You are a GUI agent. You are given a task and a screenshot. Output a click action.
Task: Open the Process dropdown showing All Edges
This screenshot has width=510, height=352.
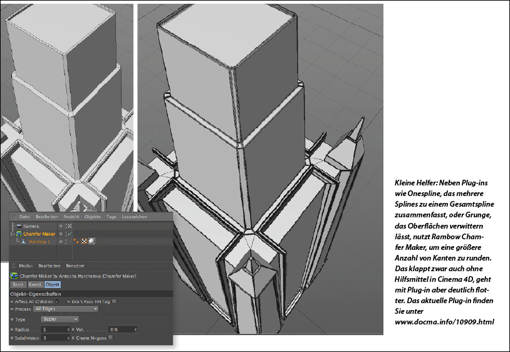66,309
